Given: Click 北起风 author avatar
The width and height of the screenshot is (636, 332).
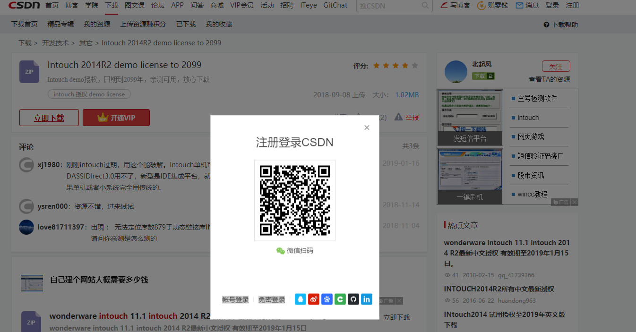Looking at the screenshot, I should pyautogui.click(x=456, y=72).
